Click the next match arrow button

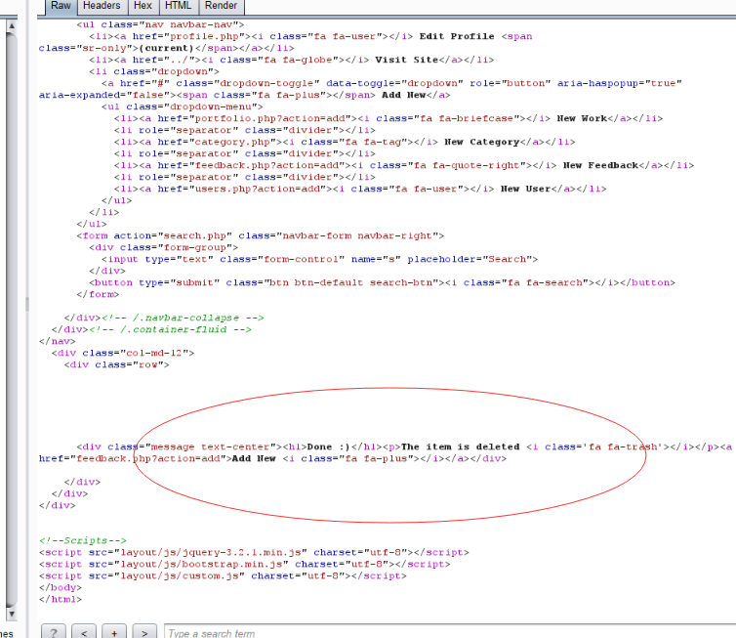[144, 632]
